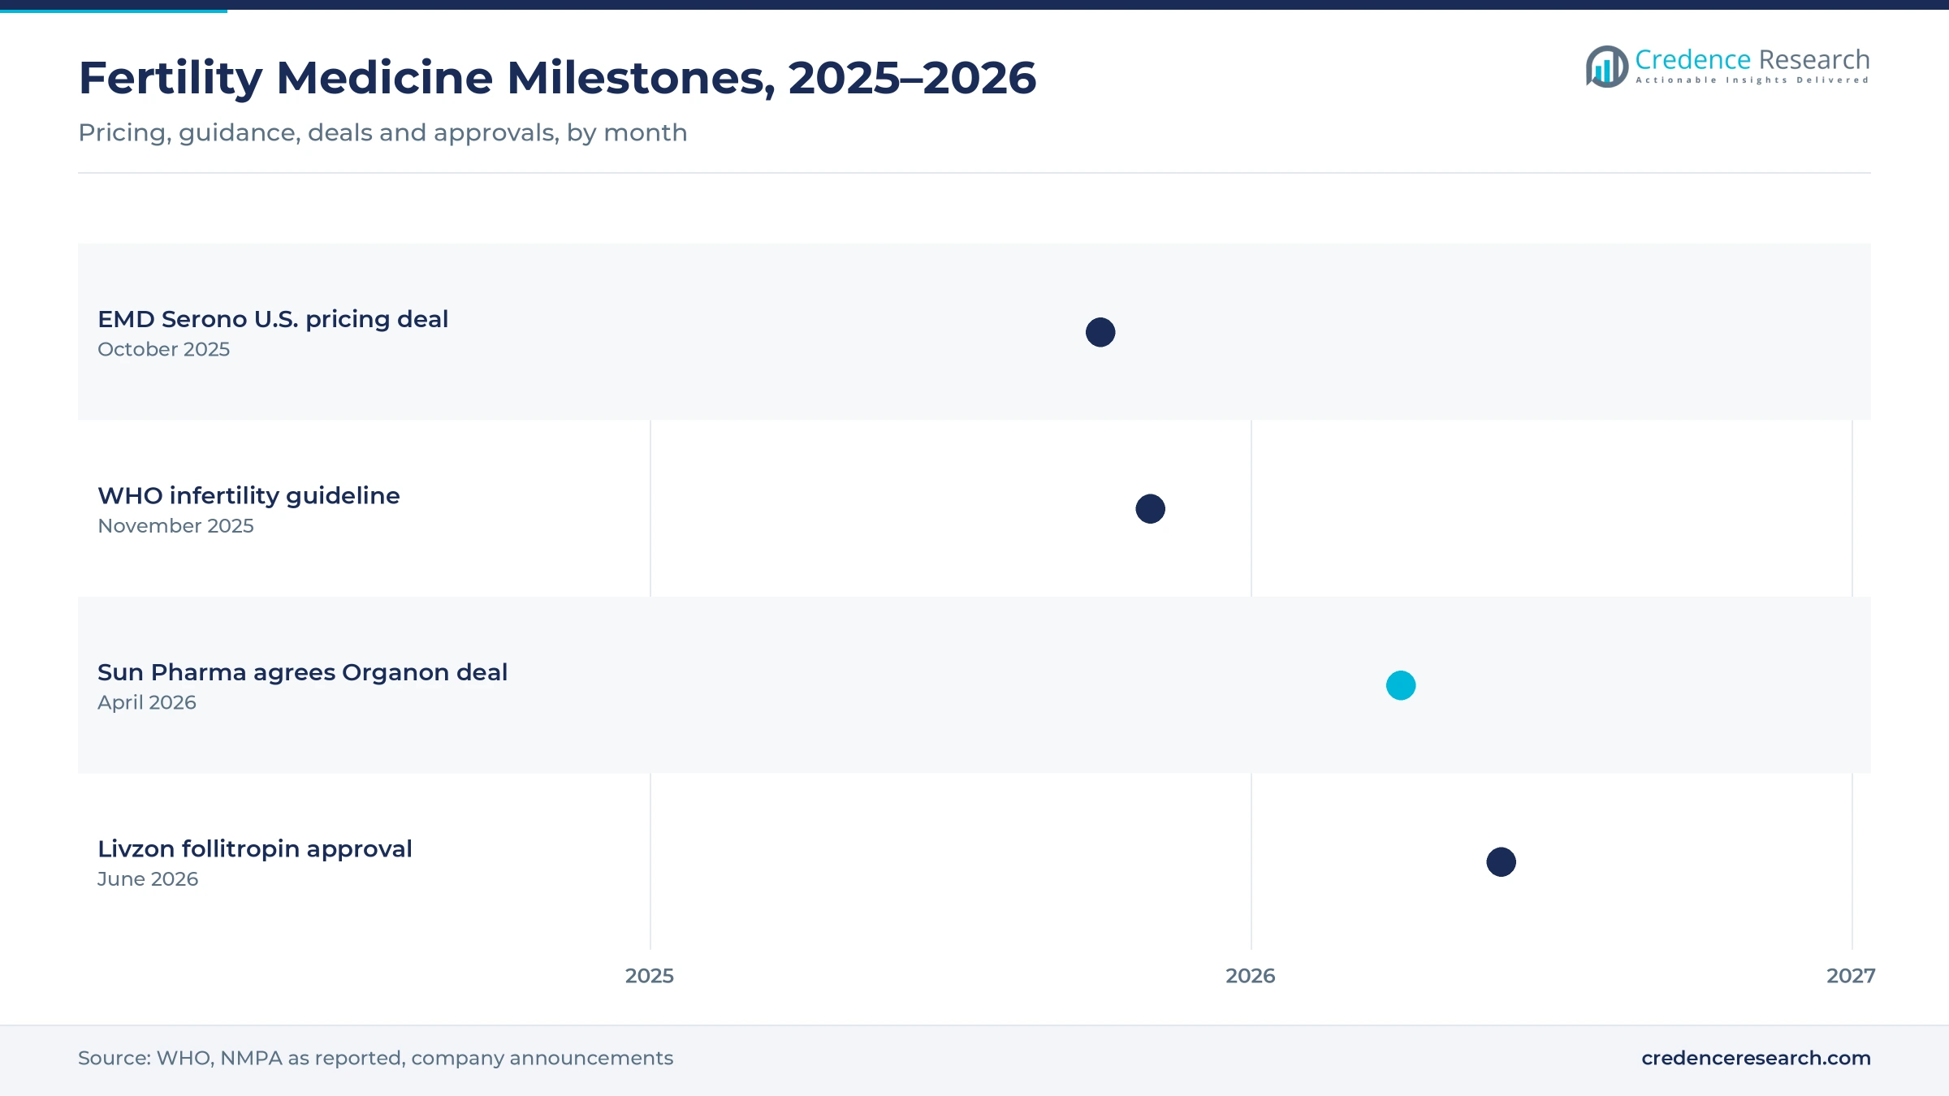Click the Credence Research brand name text
1949x1096 pixels.
(x=1752, y=60)
